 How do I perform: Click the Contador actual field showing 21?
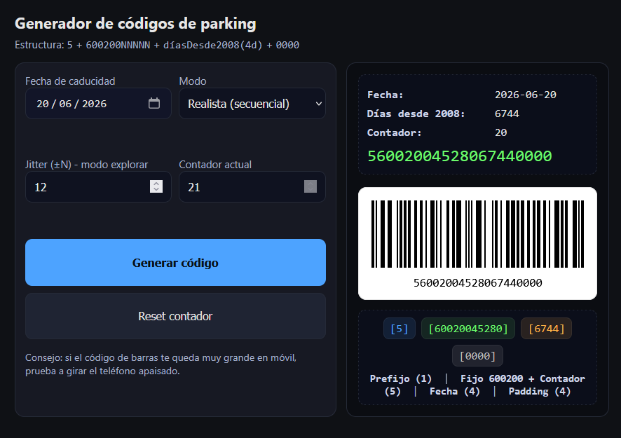pyautogui.click(x=252, y=187)
